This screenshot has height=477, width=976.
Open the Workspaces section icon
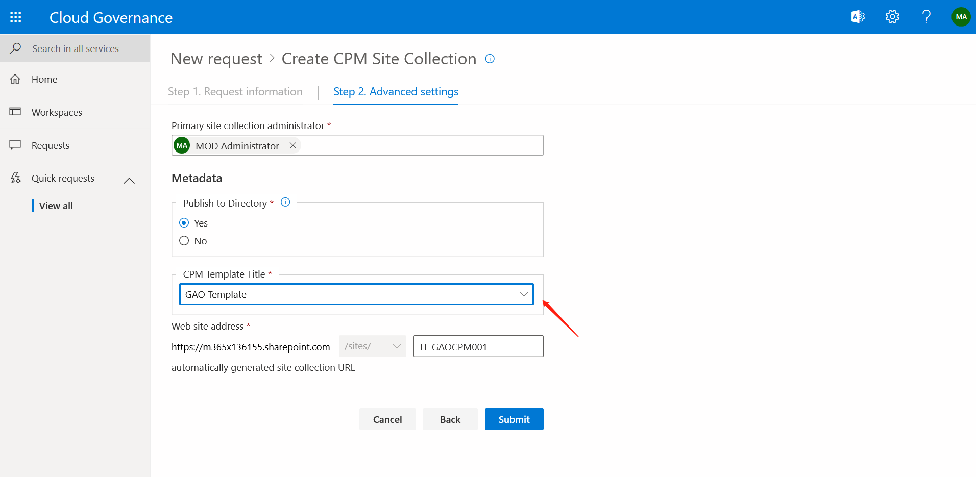pyautogui.click(x=15, y=112)
